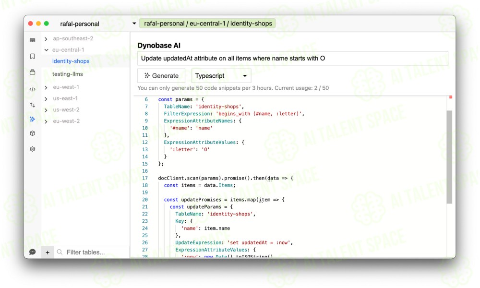Click the ap-southeast-2 region label
Image resolution: width=480 pixels, height=288 pixels.
click(x=73, y=38)
